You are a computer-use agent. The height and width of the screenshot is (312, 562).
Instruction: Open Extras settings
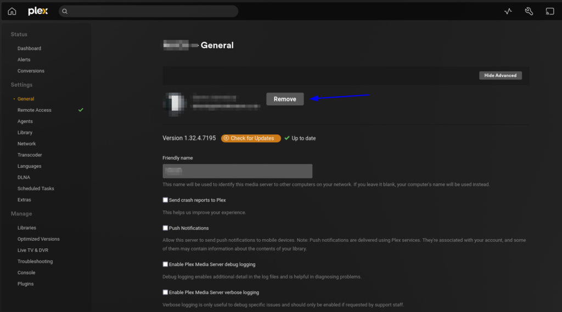[x=24, y=200]
